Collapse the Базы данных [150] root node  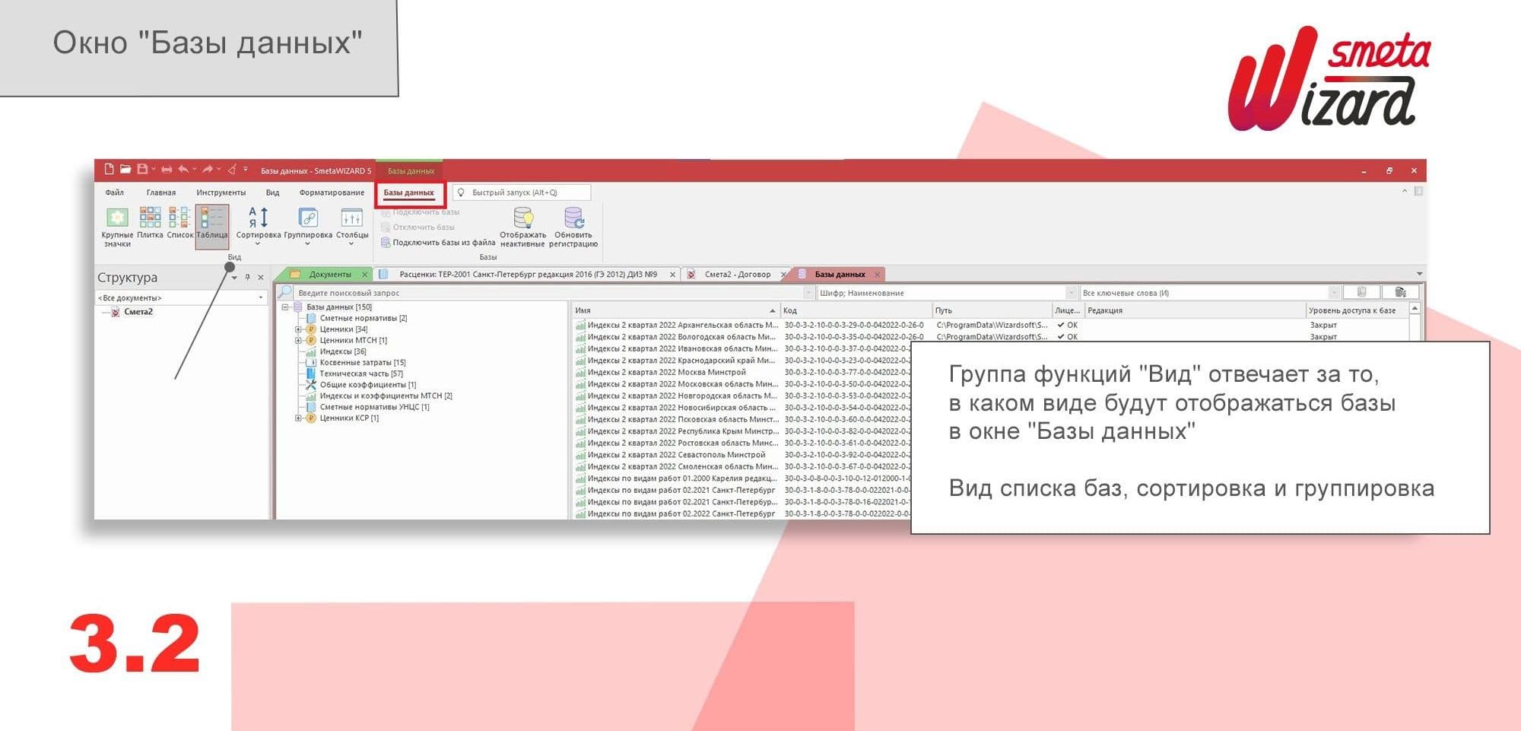[x=286, y=307]
